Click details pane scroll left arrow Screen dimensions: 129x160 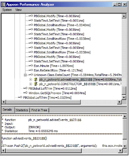[3, 150]
